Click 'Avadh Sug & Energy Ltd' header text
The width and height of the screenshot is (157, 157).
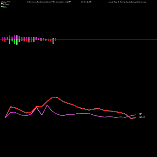[119, 2]
